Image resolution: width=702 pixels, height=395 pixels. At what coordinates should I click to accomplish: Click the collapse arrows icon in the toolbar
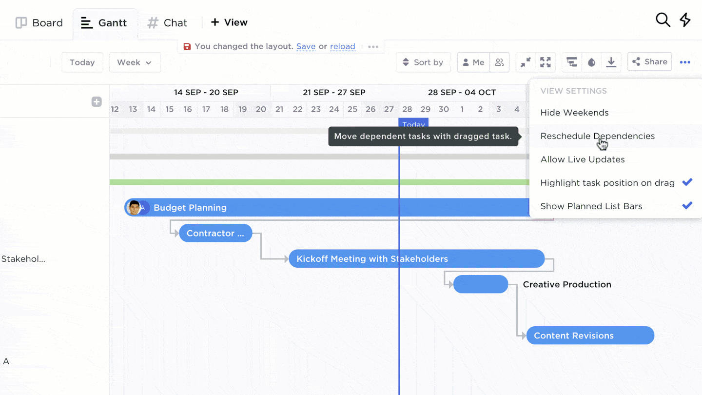(526, 62)
